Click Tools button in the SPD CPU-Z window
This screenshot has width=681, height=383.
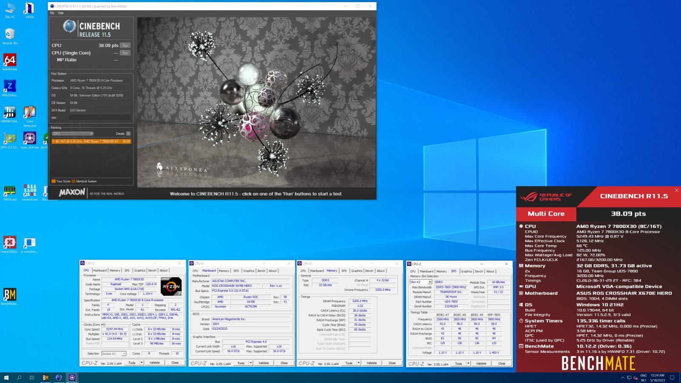pyautogui.click(x=458, y=363)
